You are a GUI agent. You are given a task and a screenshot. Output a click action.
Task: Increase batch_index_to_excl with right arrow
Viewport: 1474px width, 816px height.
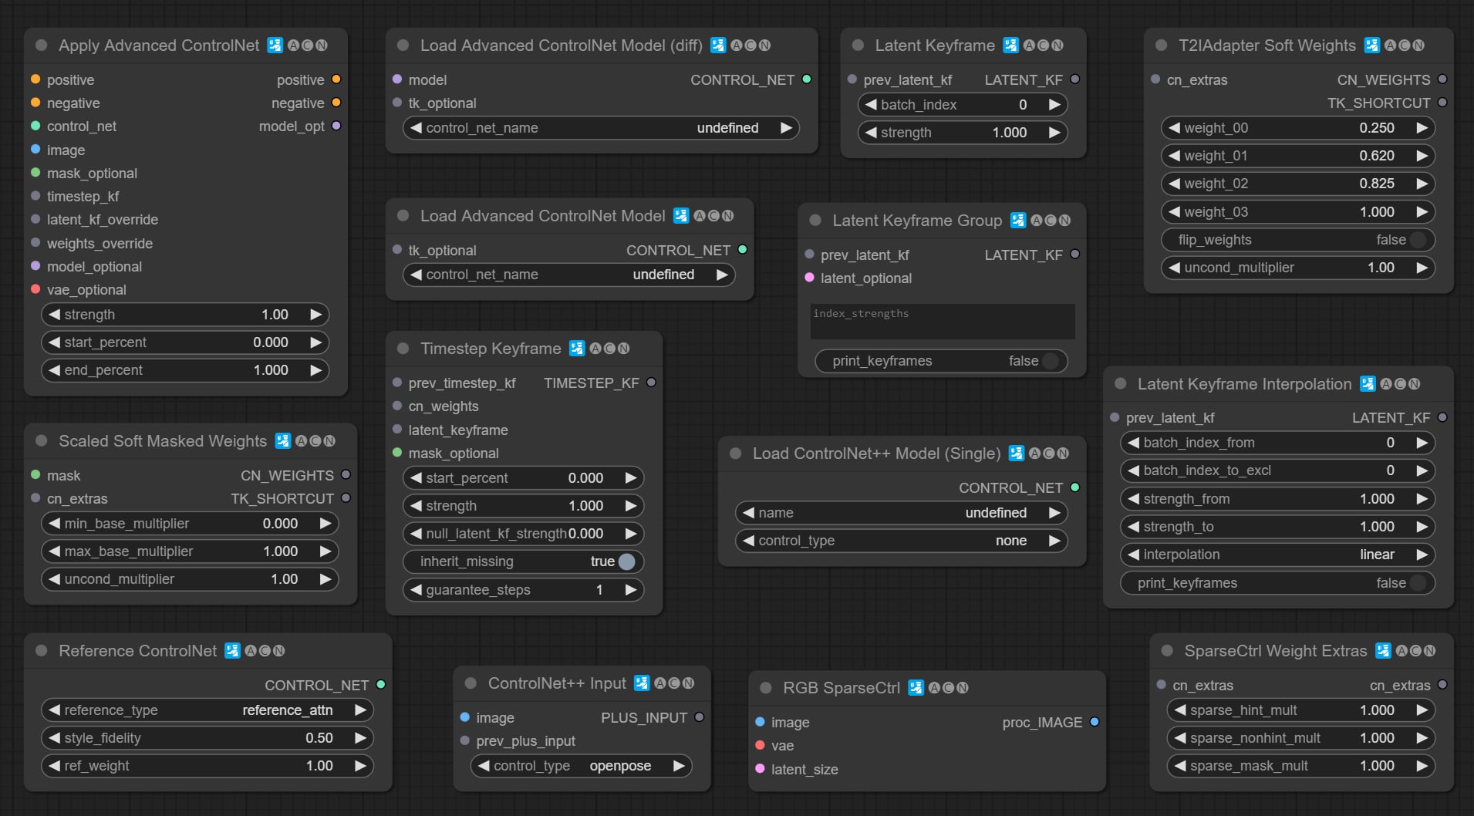[1422, 470]
